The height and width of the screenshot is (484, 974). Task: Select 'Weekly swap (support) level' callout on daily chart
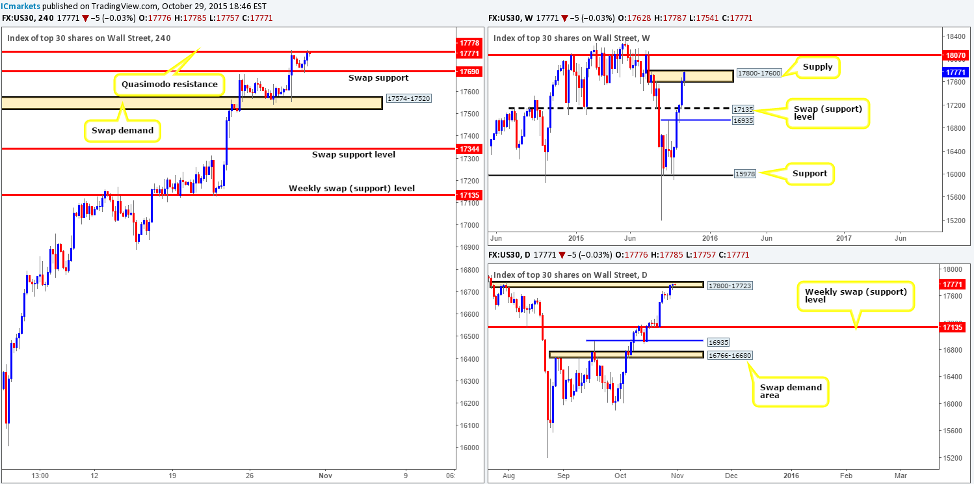pos(856,296)
